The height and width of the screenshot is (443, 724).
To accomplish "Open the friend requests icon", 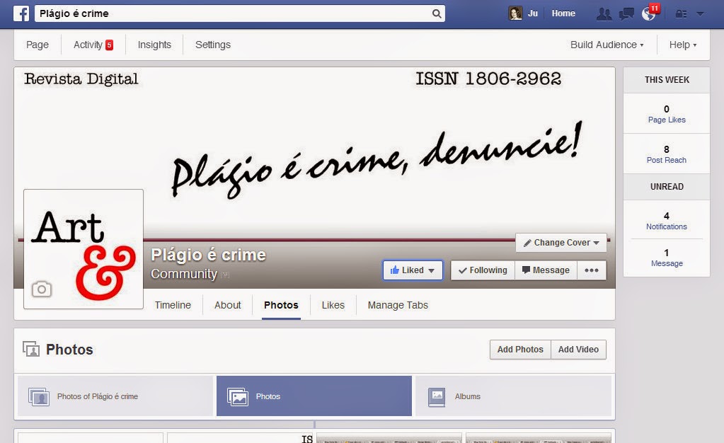I will (604, 14).
